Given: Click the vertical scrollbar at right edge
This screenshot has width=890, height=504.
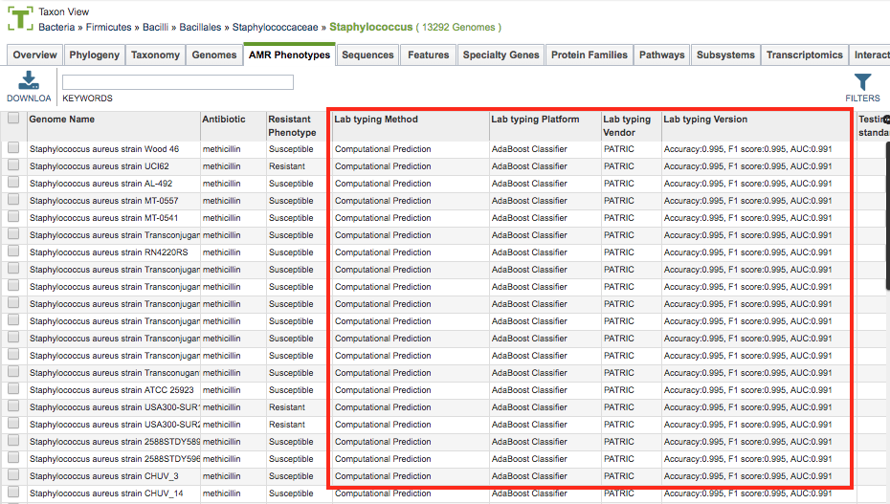Looking at the screenshot, I should tap(887, 215).
